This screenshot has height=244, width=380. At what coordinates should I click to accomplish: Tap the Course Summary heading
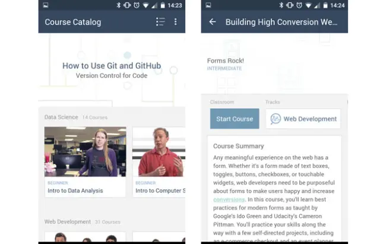click(239, 146)
